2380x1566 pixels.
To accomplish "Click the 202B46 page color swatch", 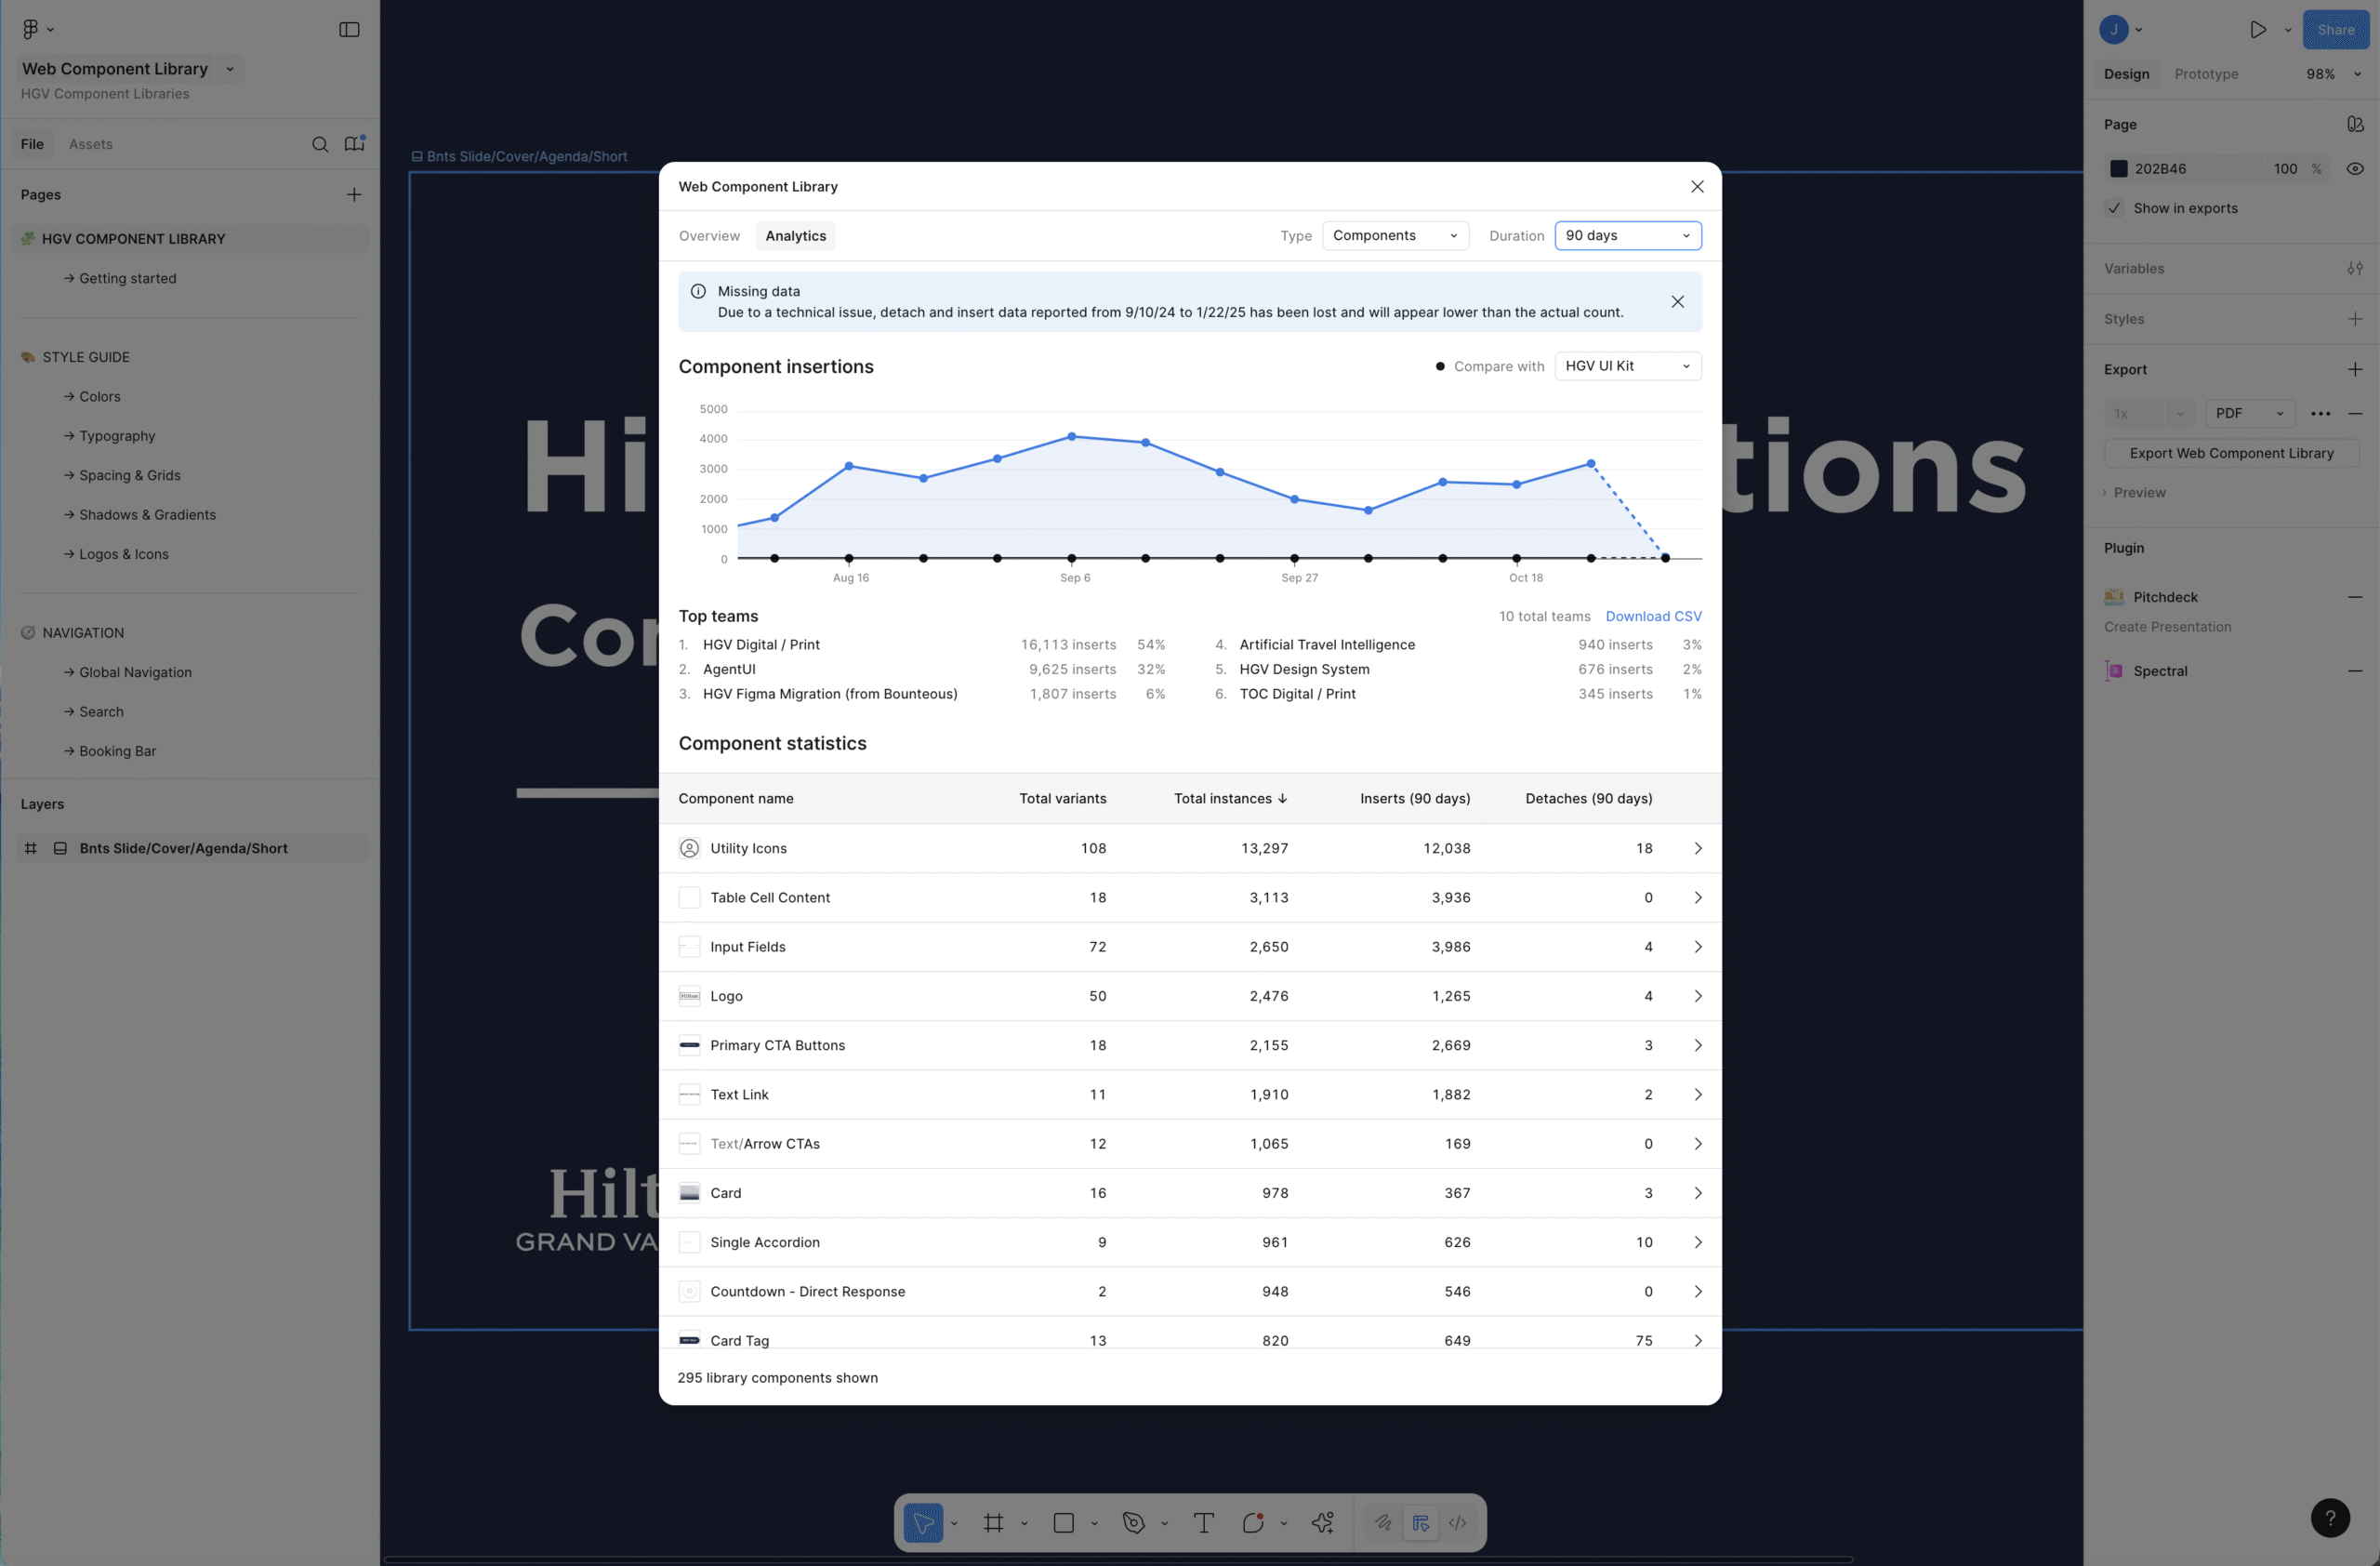I will coord(2119,168).
